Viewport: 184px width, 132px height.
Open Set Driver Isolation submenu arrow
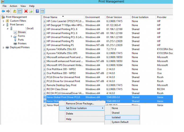coord(103,108)
